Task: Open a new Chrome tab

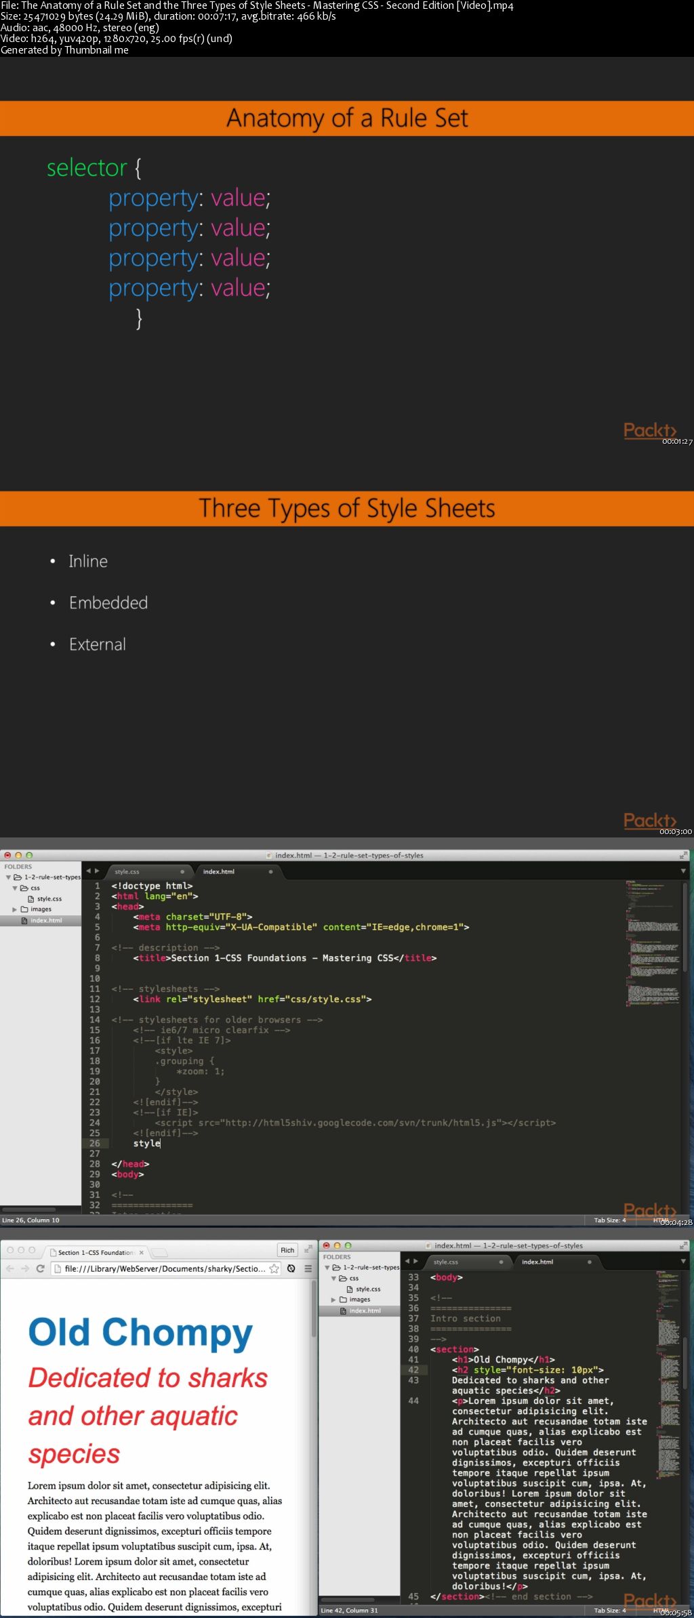Action: (159, 1252)
